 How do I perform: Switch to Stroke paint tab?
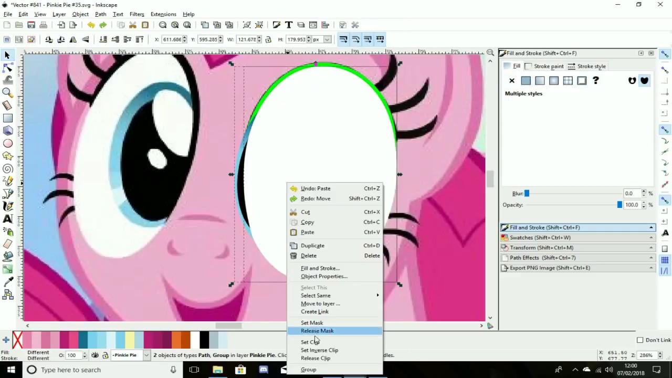pyautogui.click(x=544, y=66)
